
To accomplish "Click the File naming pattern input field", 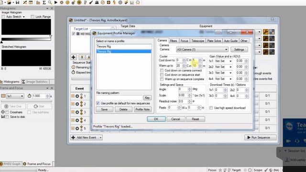I will click(x=119, y=97).
